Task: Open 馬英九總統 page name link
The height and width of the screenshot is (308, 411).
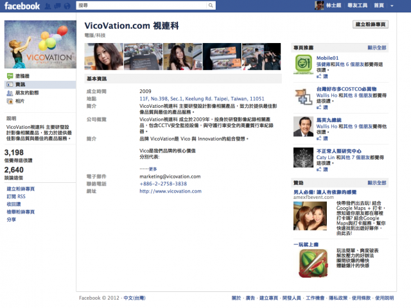Action: tap(329, 120)
